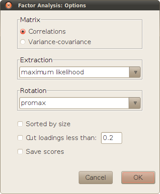Focus the 0.2 loadings threshold field
This screenshot has height=194, width=160.
coord(111,138)
